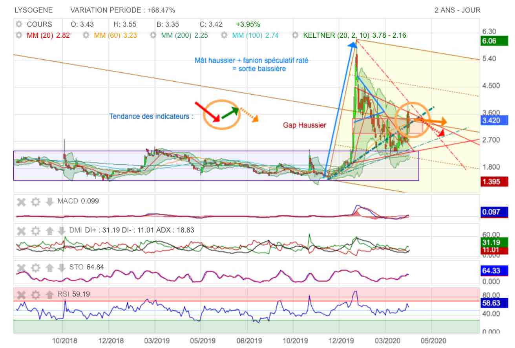The width and height of the screenshot is (515, 348).
Task: Click the +3.95% daily change value
Action: (x=248, y=24)
